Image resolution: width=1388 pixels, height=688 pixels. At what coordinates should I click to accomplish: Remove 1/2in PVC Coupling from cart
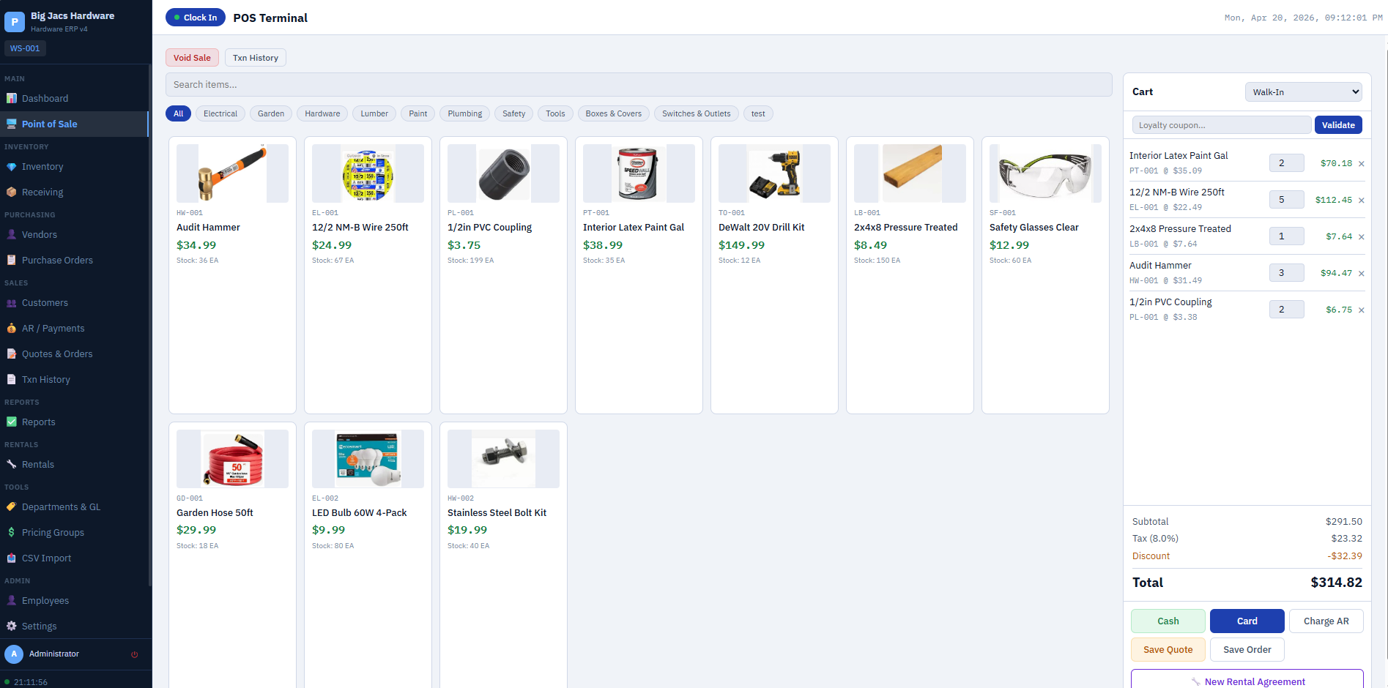[x=1362, y=310]
